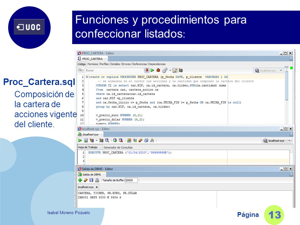Collapse the code fold on line 1
The image size is (300, 225).
coord(87,77)
